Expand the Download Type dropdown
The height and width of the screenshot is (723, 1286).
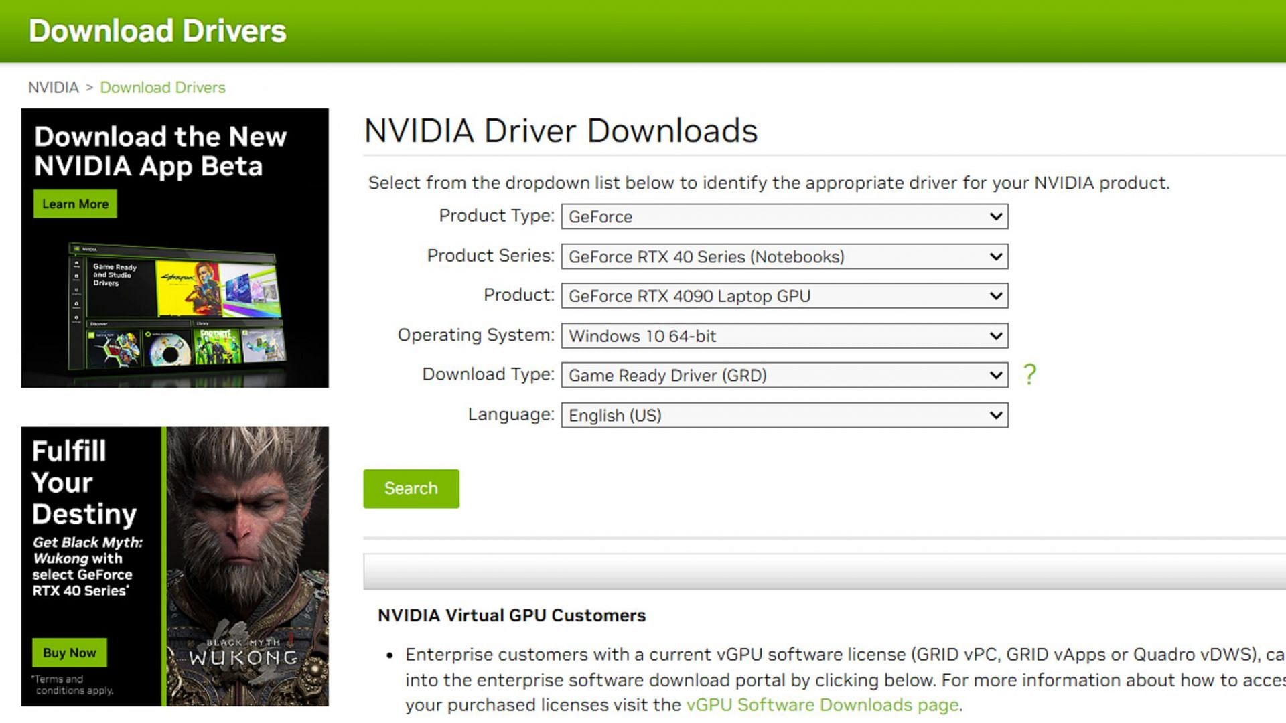(x=784, y=375)
